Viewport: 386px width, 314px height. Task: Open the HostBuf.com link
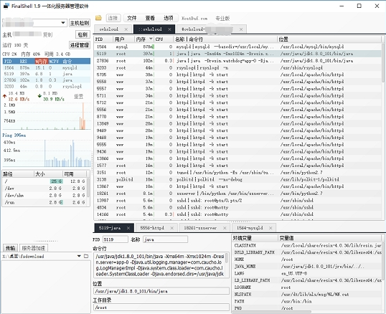tap(194, 18)
